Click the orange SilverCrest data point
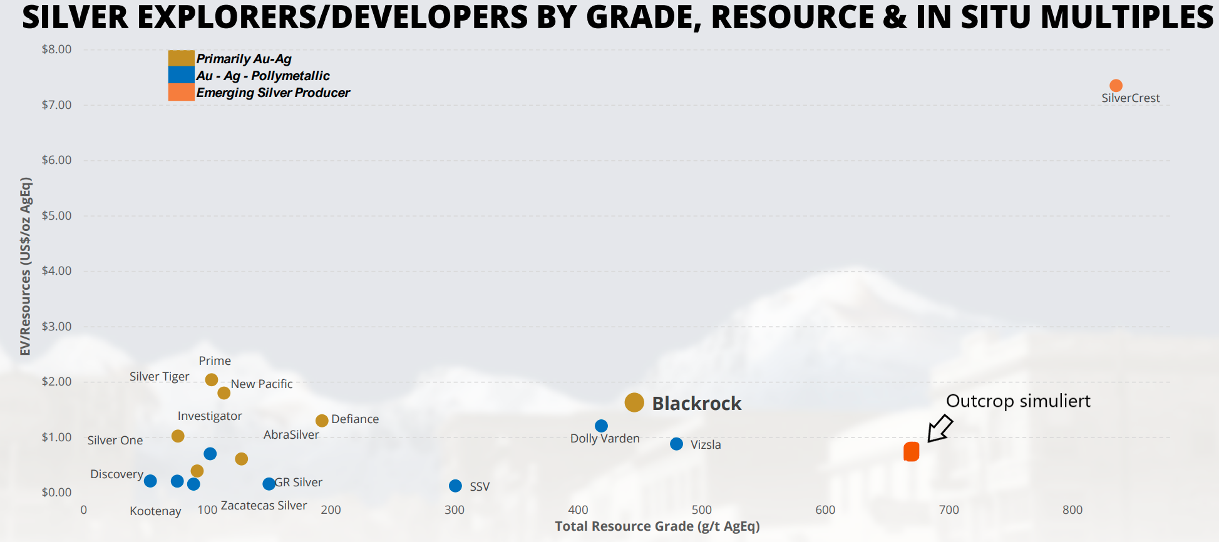Image resolution: width=1219 pixels, height=542 pixels. point(1116,85)
